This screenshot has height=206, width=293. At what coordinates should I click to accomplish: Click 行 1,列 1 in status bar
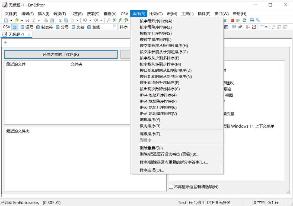pyautogui.click(x=196, y=202)
